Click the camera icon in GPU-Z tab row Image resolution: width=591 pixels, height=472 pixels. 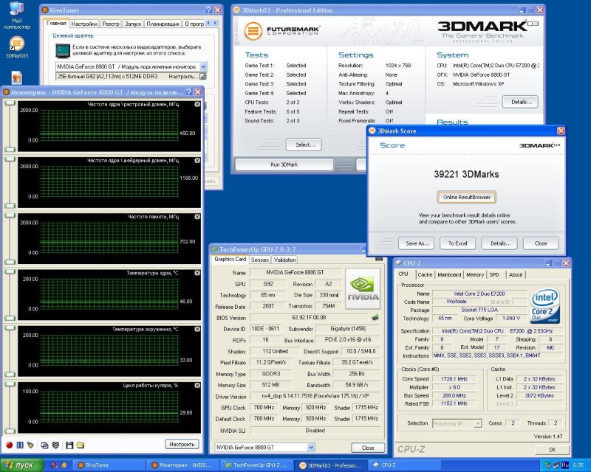[x=379, y=259]
